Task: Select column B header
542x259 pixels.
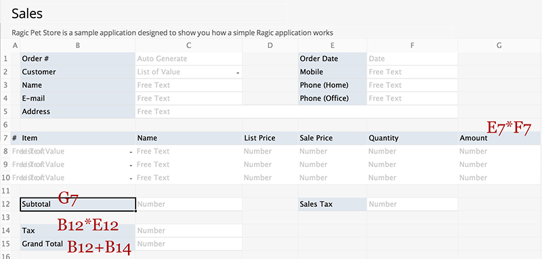Action: (78, 45)
